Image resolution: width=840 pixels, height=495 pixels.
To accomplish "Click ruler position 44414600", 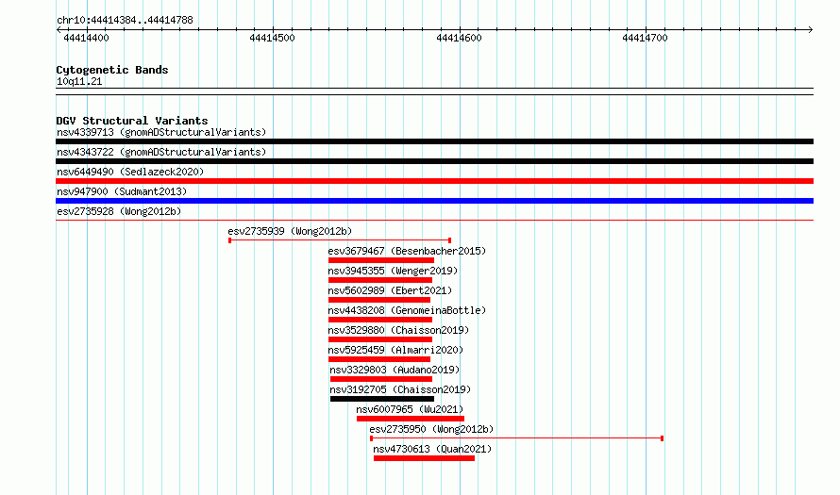I will tap(459, 38).
